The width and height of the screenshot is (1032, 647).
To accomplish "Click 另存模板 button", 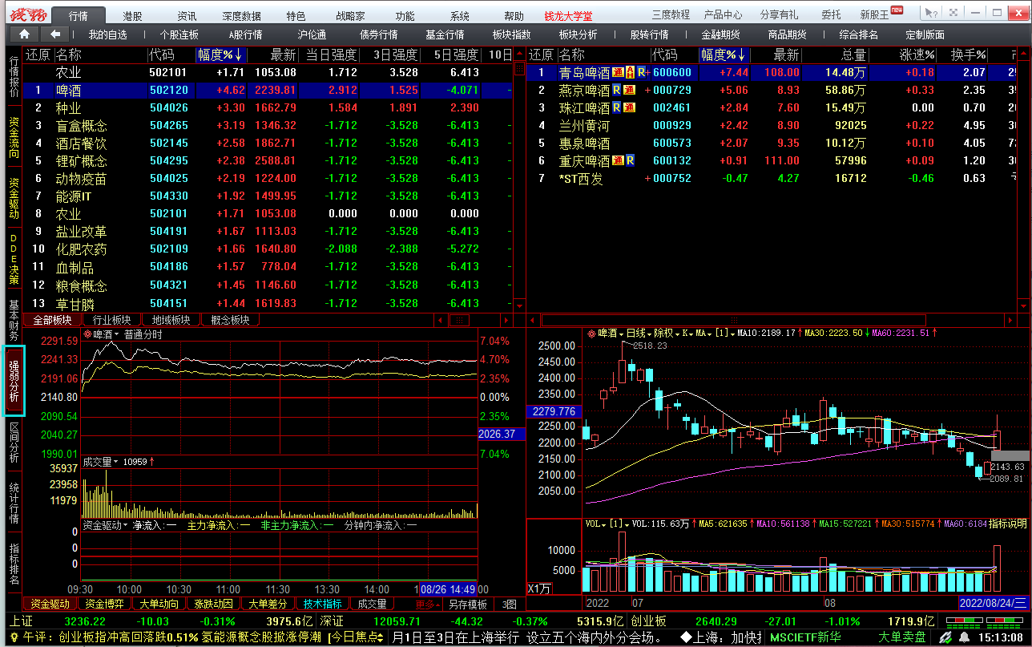I will coord(468,604).
